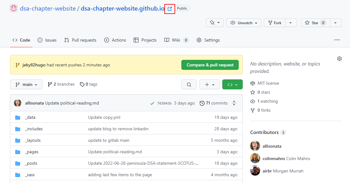350x183 pixels.
Task: Open the Actions tab
Action: 115,40
